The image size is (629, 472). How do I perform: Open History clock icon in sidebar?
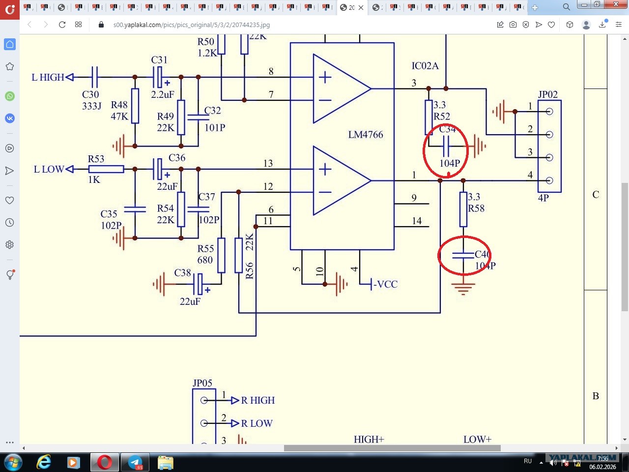(x=10, y=222)
